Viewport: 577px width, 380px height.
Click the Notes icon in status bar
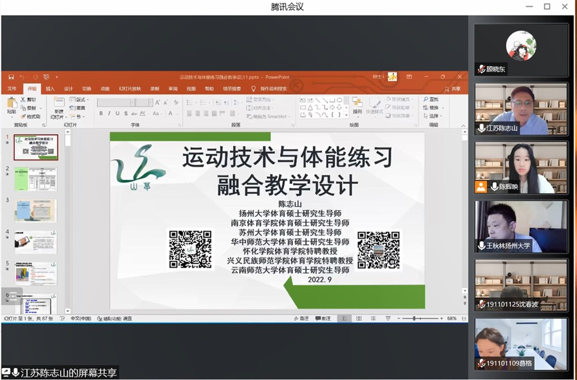pos(300,319)
